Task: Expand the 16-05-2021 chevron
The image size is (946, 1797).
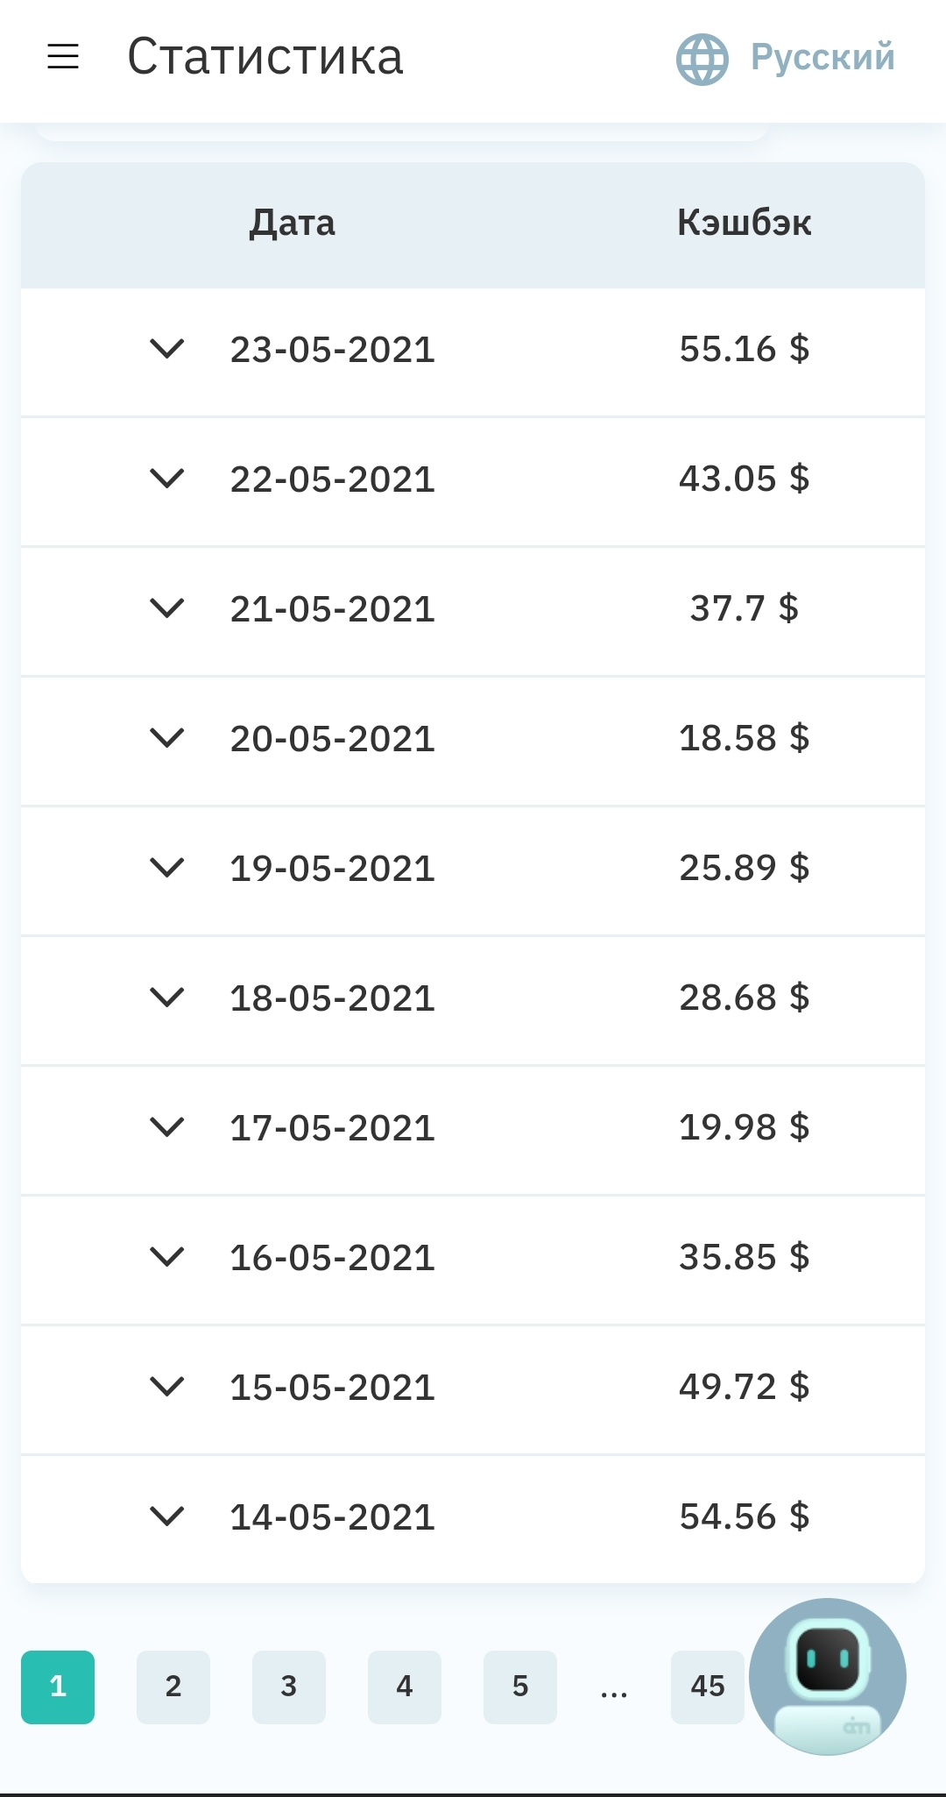Action: click(x=166, y=1257)
